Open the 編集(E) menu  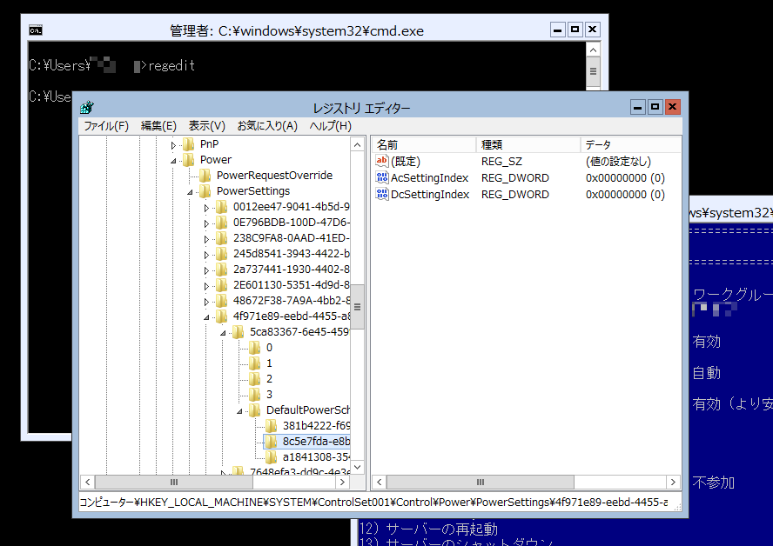click(158, 126)
